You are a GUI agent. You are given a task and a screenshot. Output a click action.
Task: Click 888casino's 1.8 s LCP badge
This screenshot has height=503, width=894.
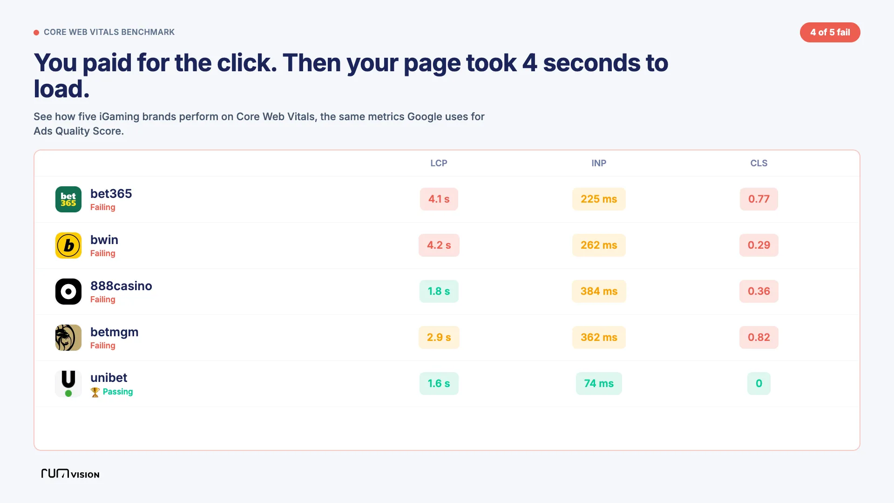439,291
